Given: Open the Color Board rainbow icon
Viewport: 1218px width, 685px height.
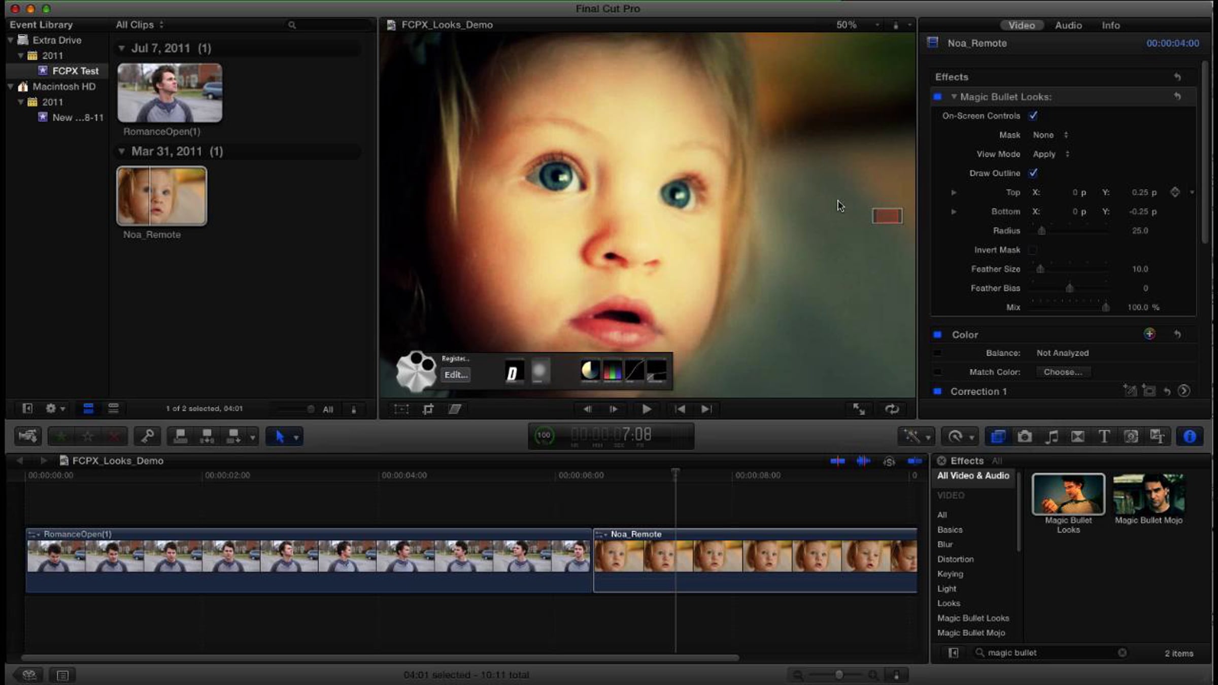Looking at the screenshot, I should (1149, 334).
